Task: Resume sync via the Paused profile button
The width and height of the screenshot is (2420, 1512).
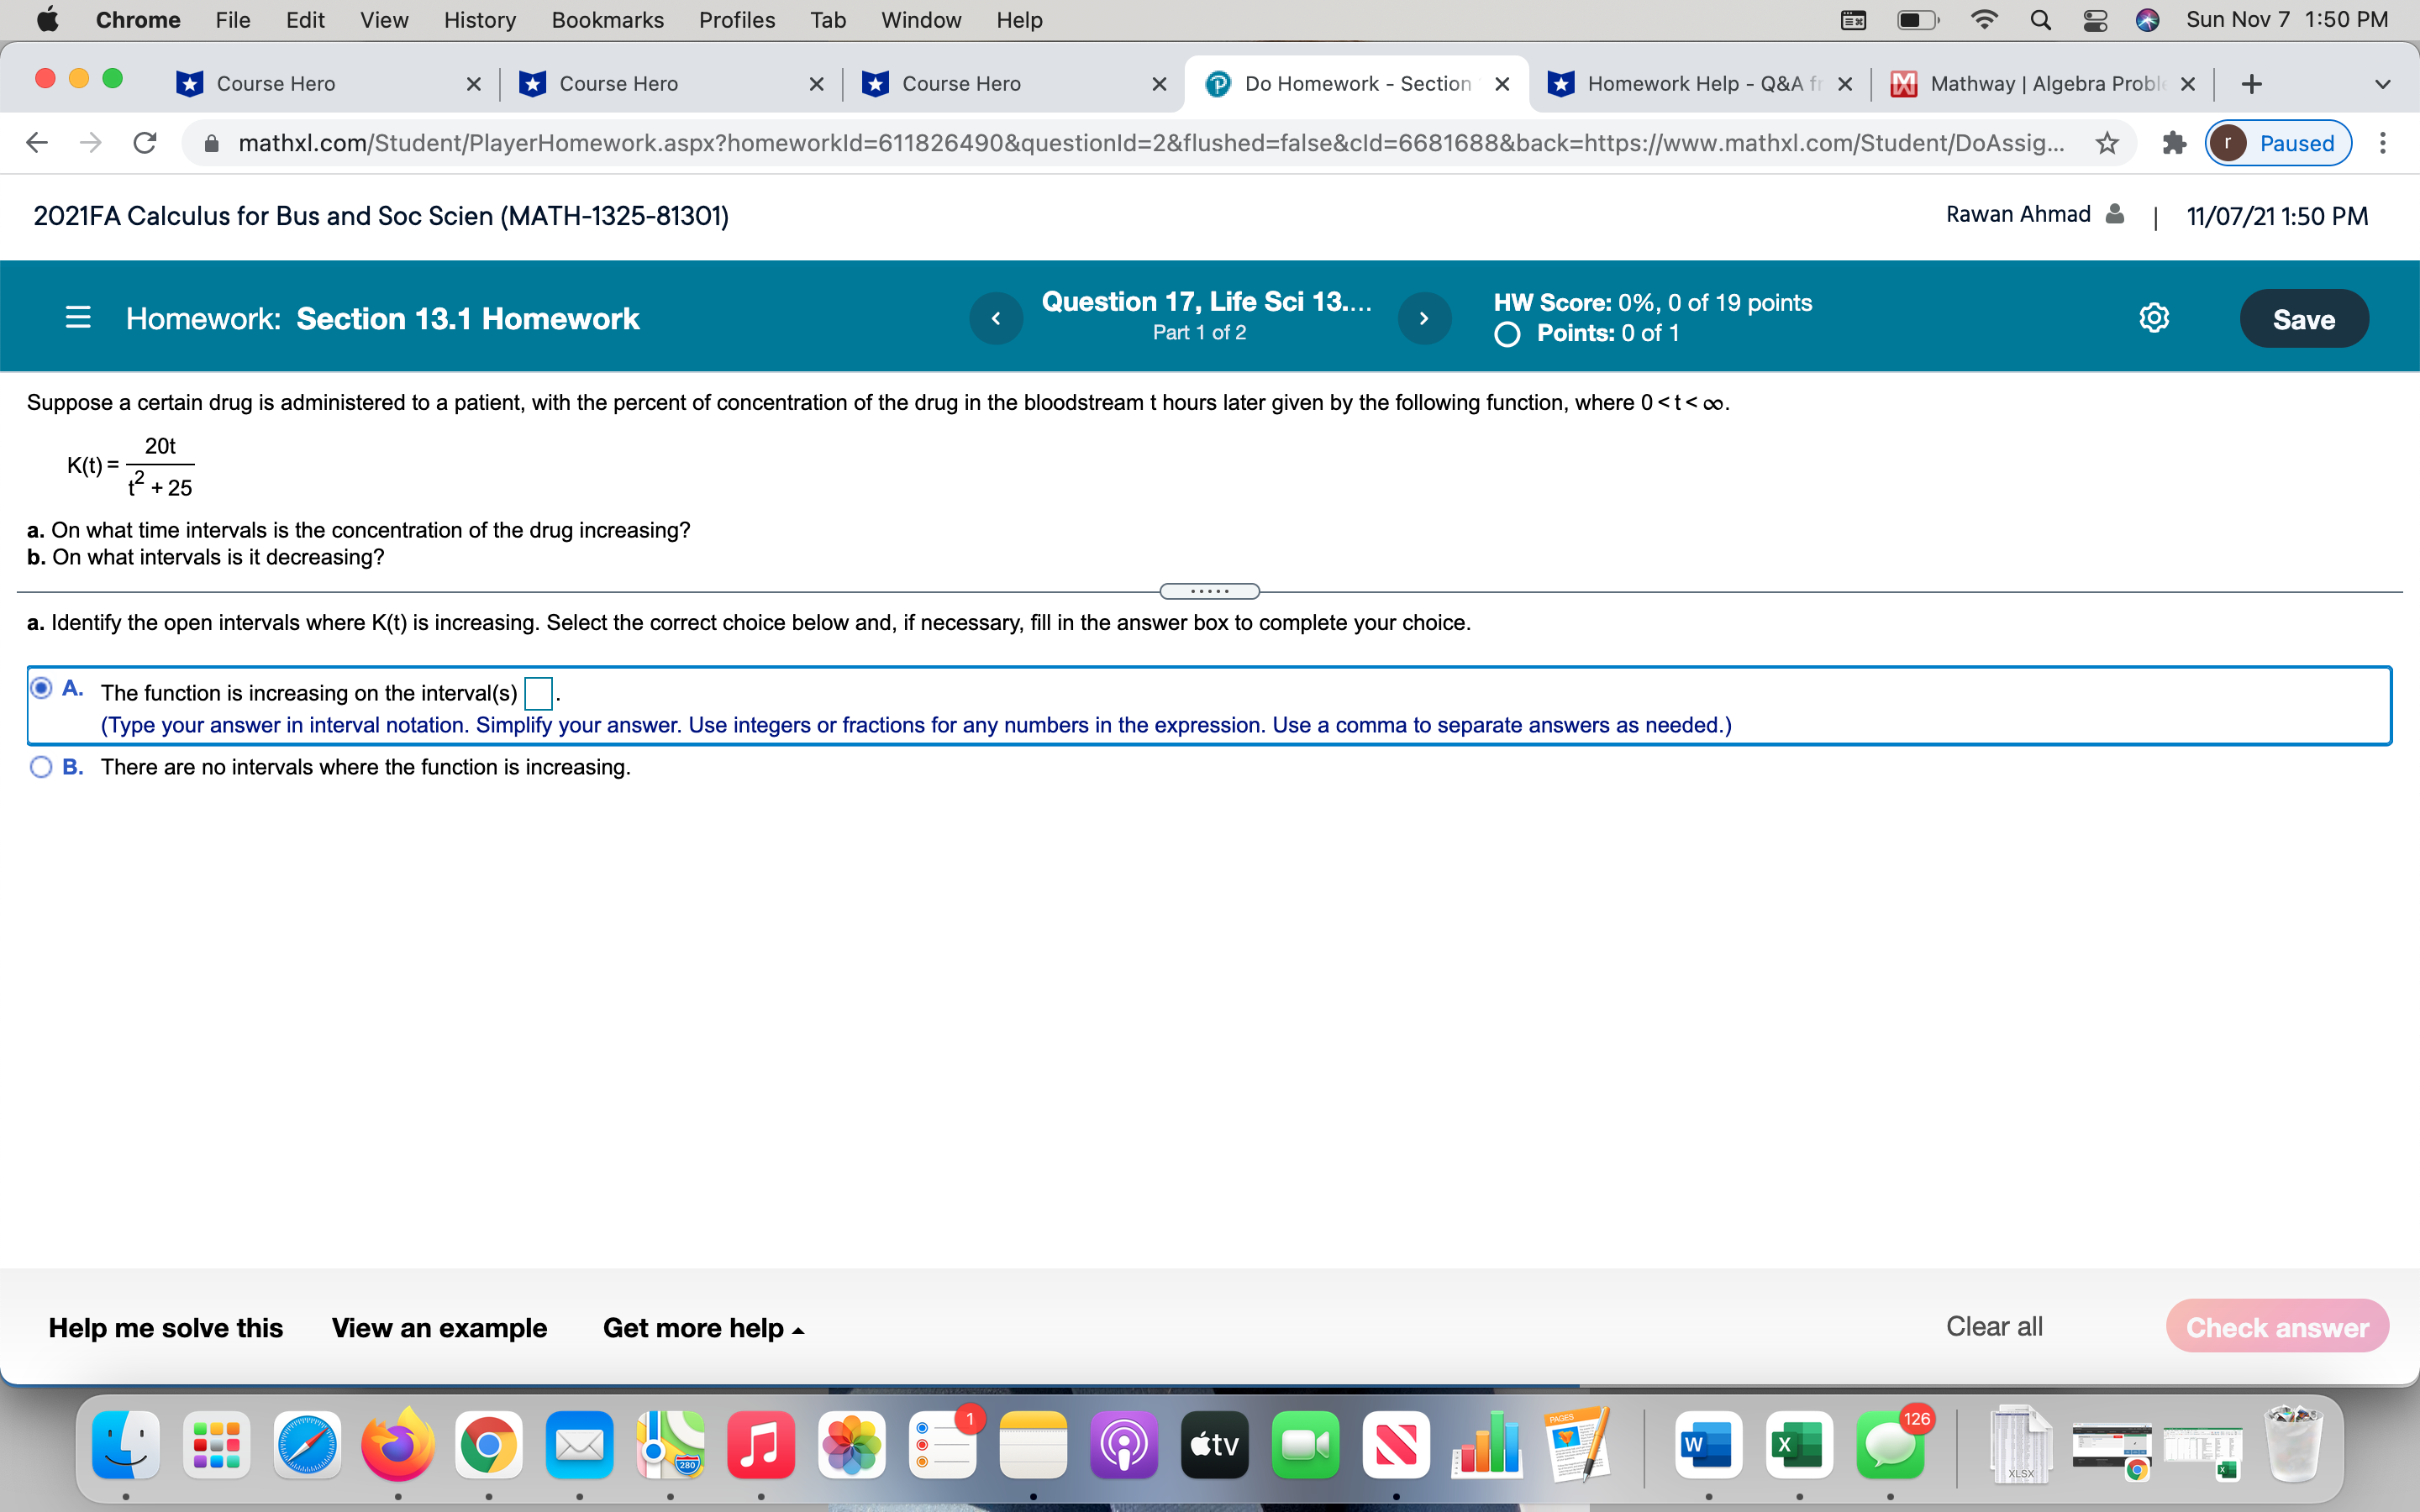Action: pyautogui.click(x=2277, y=143)
